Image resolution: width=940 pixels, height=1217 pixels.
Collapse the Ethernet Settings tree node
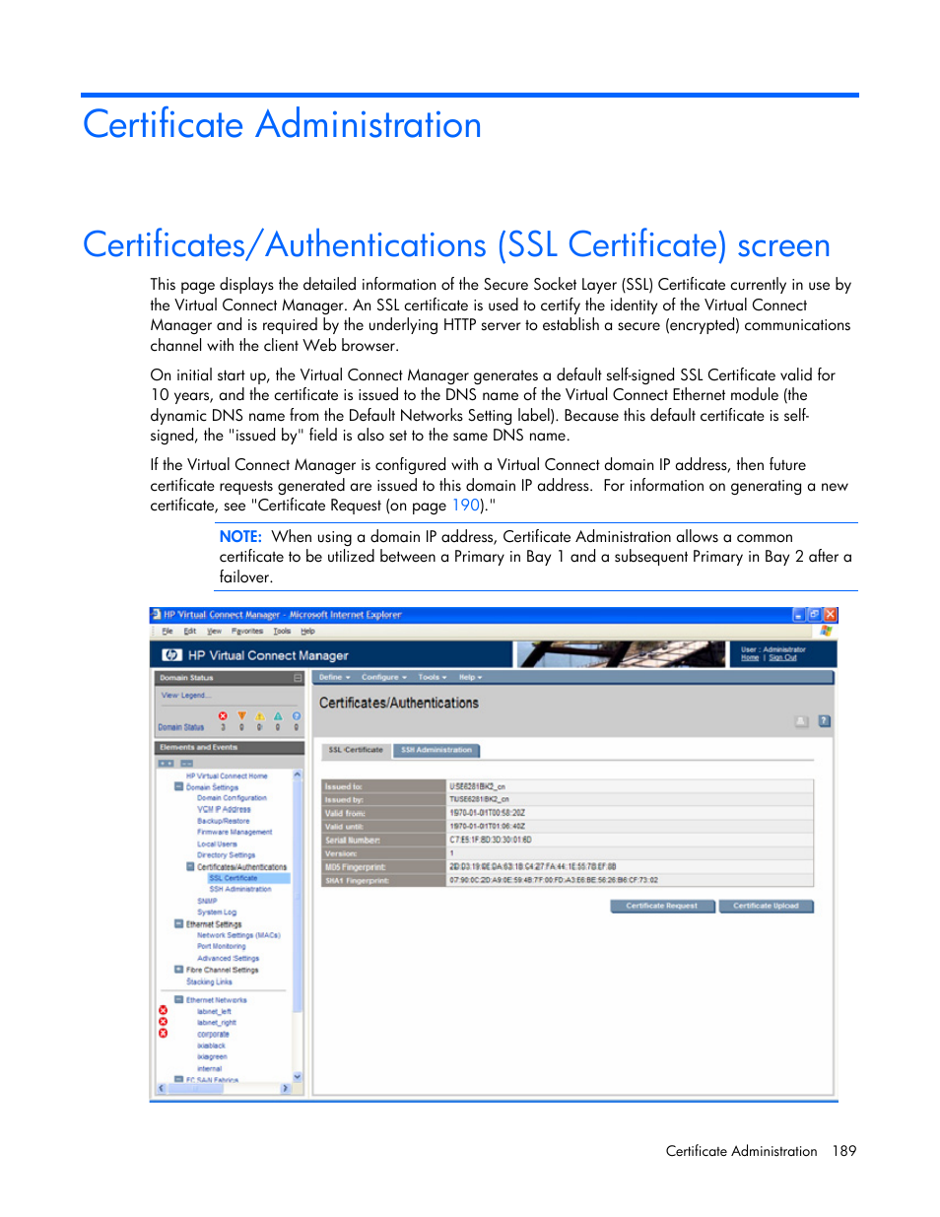(178, 924)
